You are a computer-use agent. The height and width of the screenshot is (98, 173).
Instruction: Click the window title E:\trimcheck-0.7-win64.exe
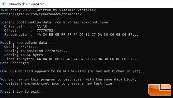26,4
